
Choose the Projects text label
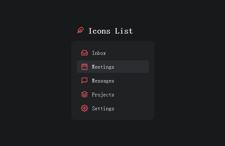(103, 95)
